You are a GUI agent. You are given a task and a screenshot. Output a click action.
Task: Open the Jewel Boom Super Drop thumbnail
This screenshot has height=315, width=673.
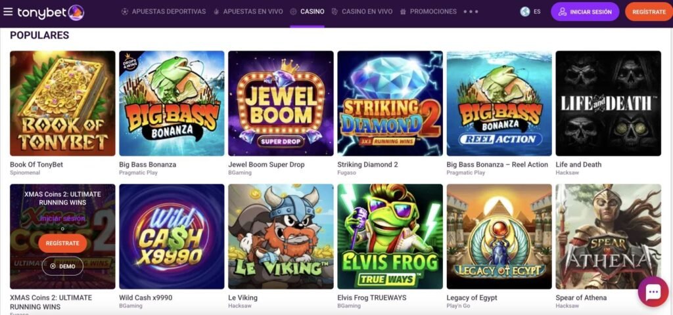pos(281,103)
